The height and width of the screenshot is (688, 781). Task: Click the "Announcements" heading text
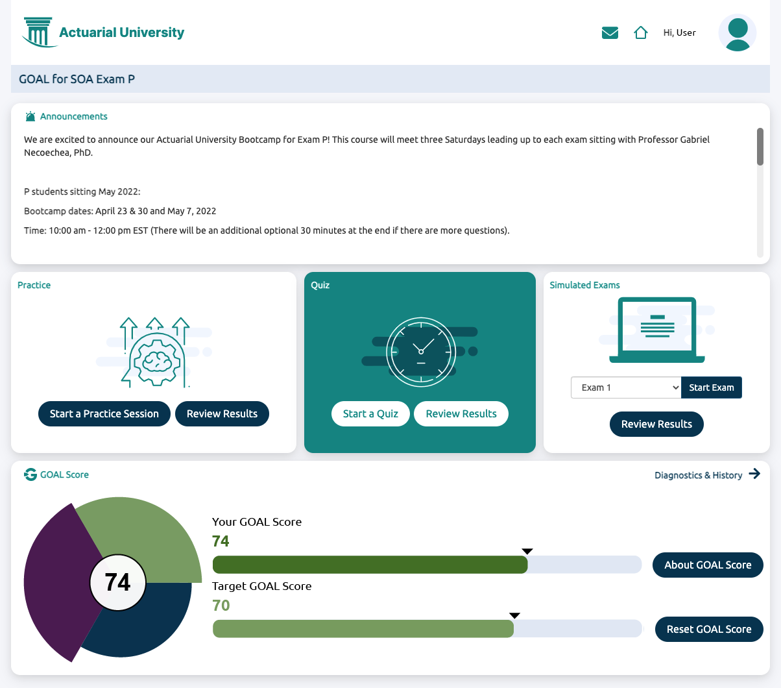pyautogui.click(x=74, y=117)
